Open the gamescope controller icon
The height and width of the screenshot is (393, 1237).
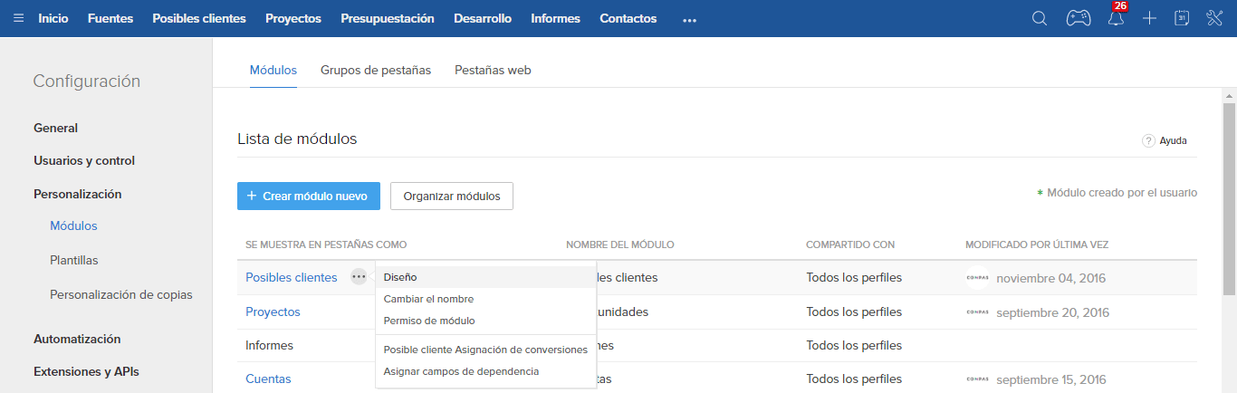coord(1078,18)
